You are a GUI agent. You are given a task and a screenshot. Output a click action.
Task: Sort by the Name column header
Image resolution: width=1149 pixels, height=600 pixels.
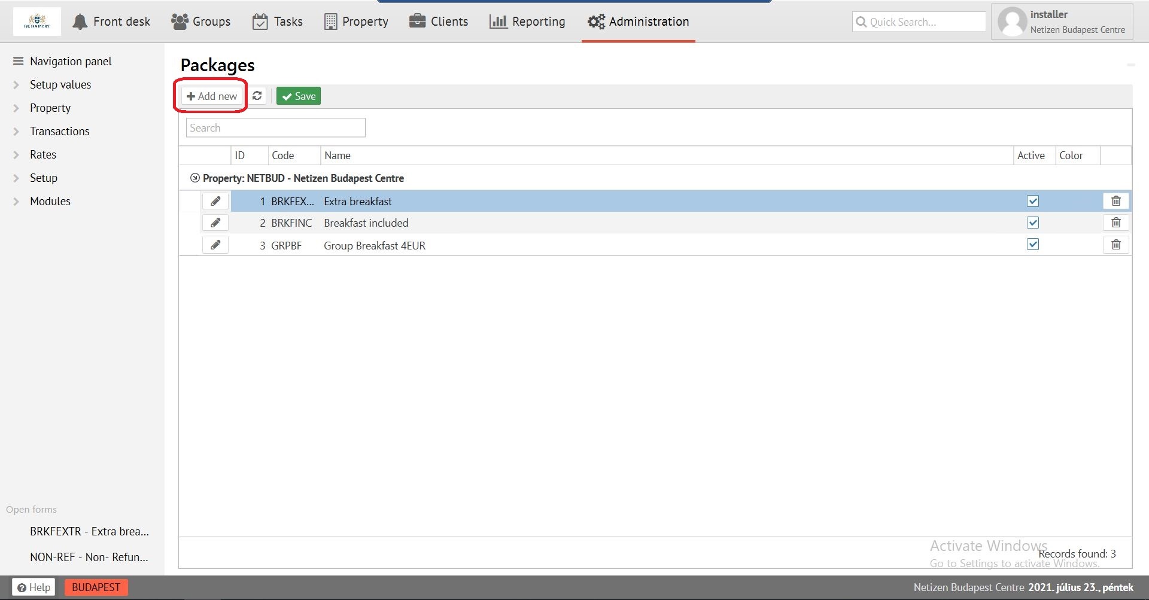[x=667, y=156]
